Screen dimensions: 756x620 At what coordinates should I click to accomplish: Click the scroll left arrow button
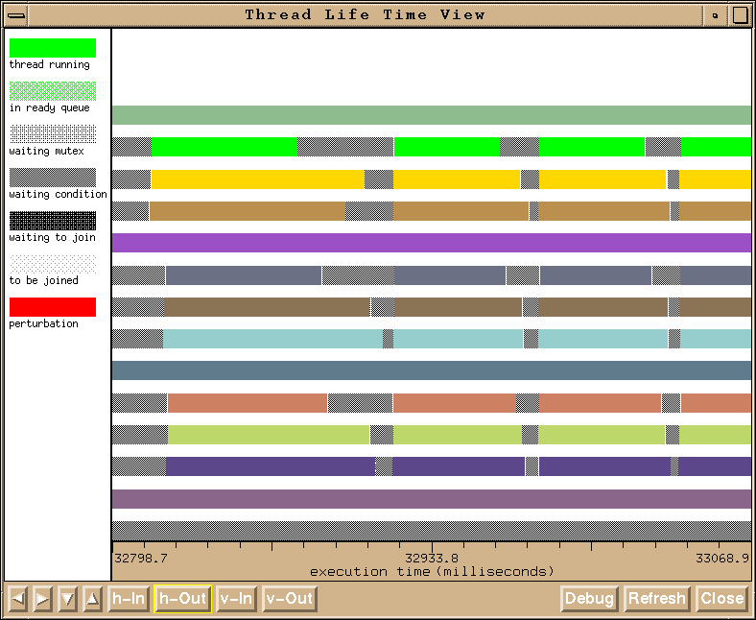(x=18, y=599)
